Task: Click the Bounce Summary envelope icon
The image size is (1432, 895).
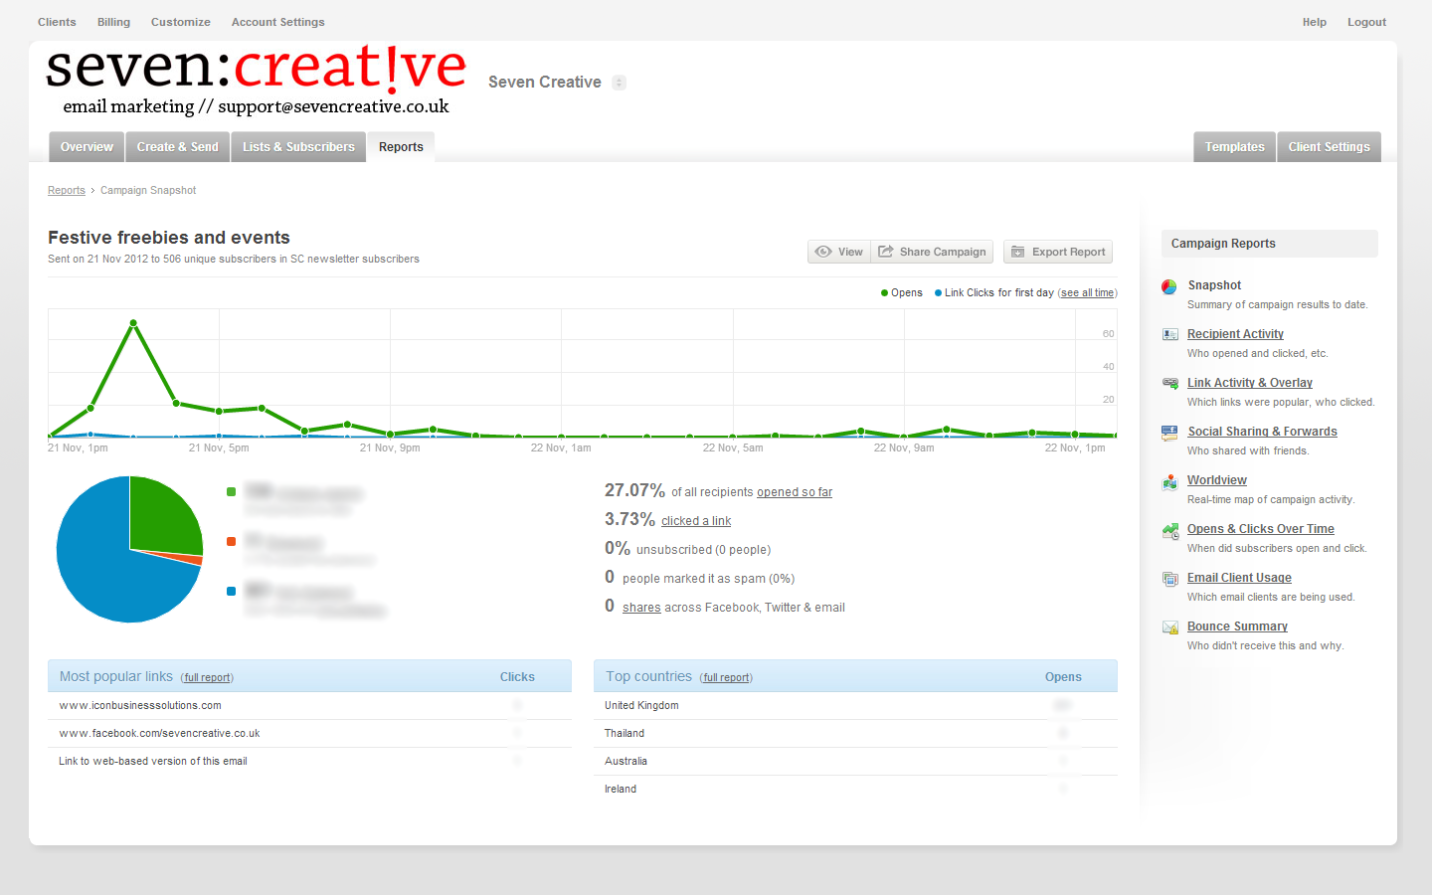Action: [1170, 627]
